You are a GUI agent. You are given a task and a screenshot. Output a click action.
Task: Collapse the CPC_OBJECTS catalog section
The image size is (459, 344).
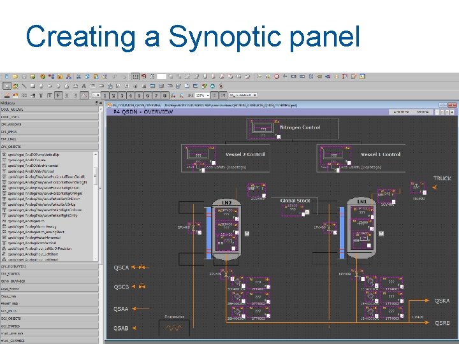(50, 147)
